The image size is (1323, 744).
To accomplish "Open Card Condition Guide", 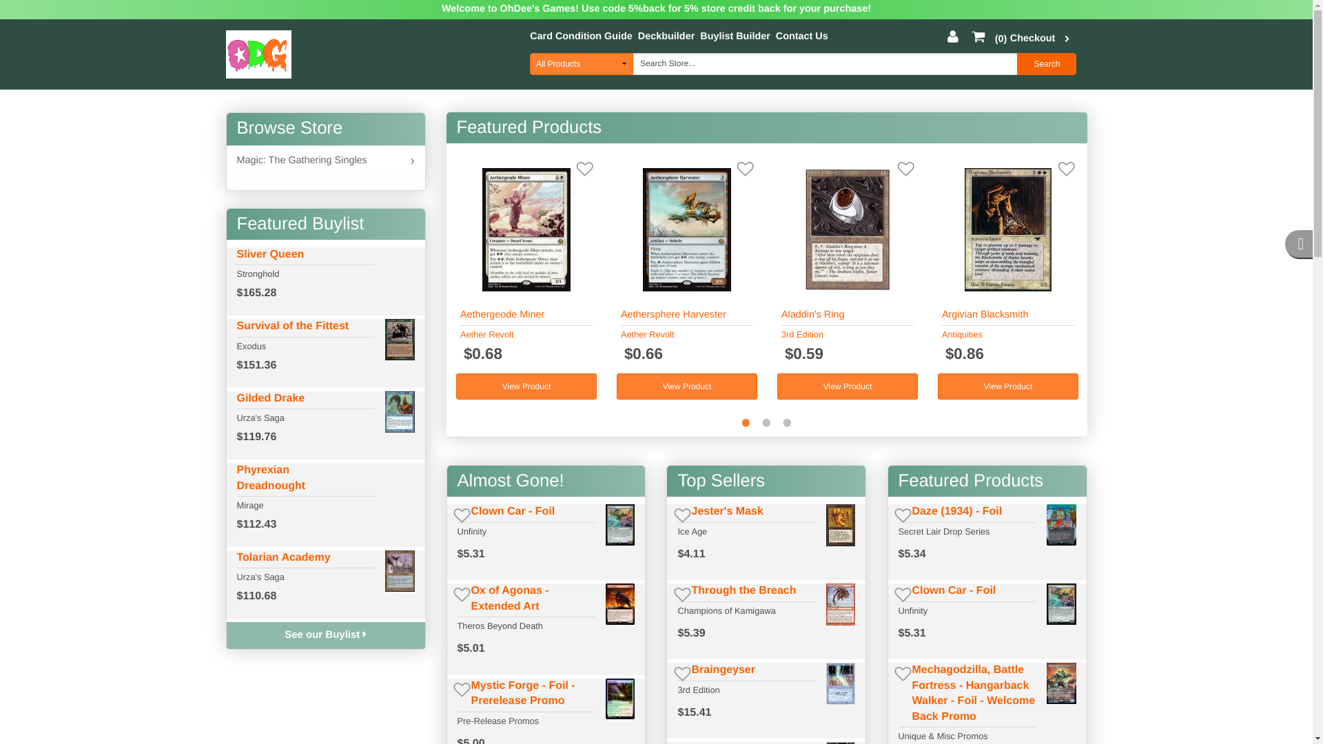I will click(581, 36).
